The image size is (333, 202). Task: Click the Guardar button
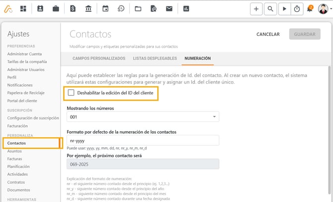[x=305, y=34]
